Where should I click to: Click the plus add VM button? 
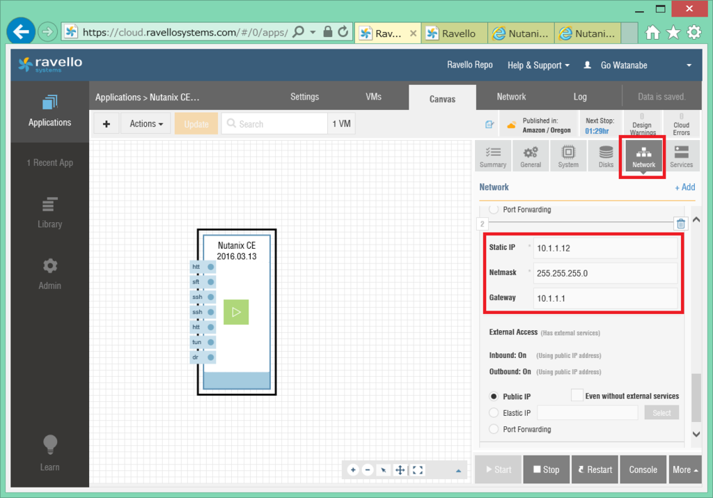click(x=107, y=124)
